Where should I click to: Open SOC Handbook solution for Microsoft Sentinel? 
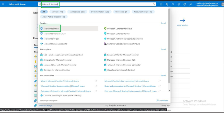(x=63, y=55)
